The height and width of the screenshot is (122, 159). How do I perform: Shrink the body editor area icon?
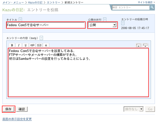click(x=145, y=45)
